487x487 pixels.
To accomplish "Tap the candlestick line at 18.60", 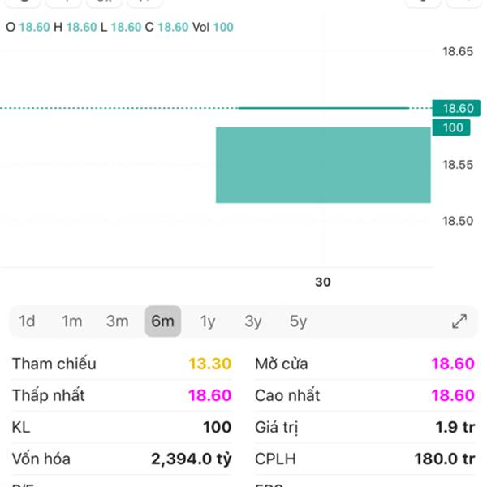I will [x=323, y=107].
